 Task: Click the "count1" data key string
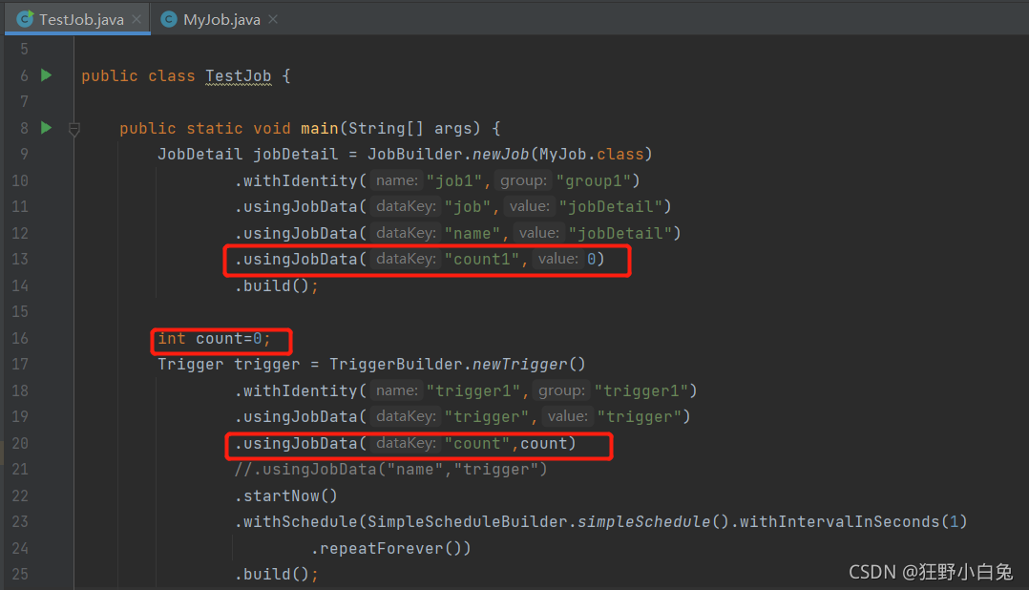coord(482,260)
